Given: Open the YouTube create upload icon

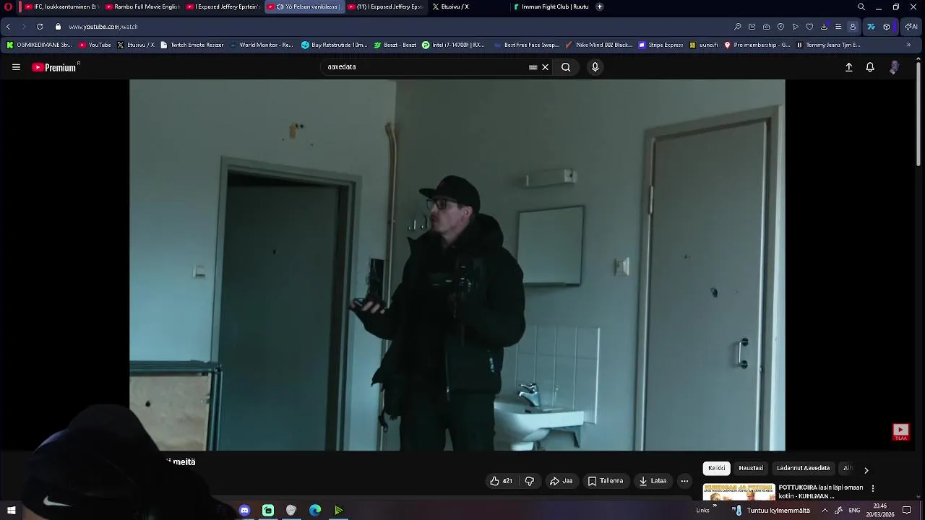Looking at the screenshot, I should (x=849, y=67).
